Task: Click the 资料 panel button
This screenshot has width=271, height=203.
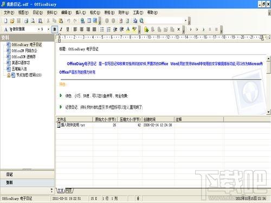Action: (27, 182)
